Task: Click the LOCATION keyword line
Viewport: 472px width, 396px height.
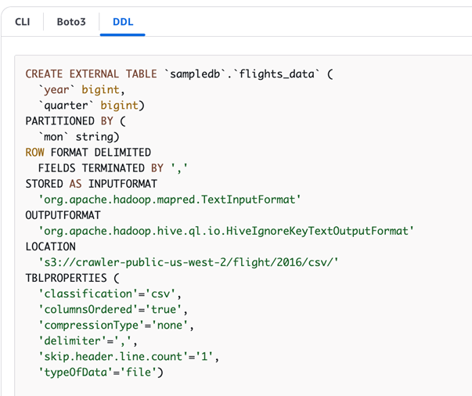Action: [x=50, y=247]
